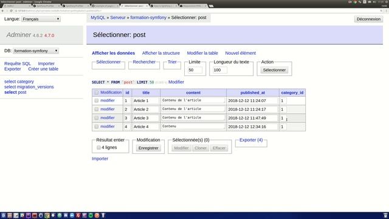Click the sidebar Exporter link
Viewport: 389px width, 219px height.
pyautogui.click(x=12, y=69)
